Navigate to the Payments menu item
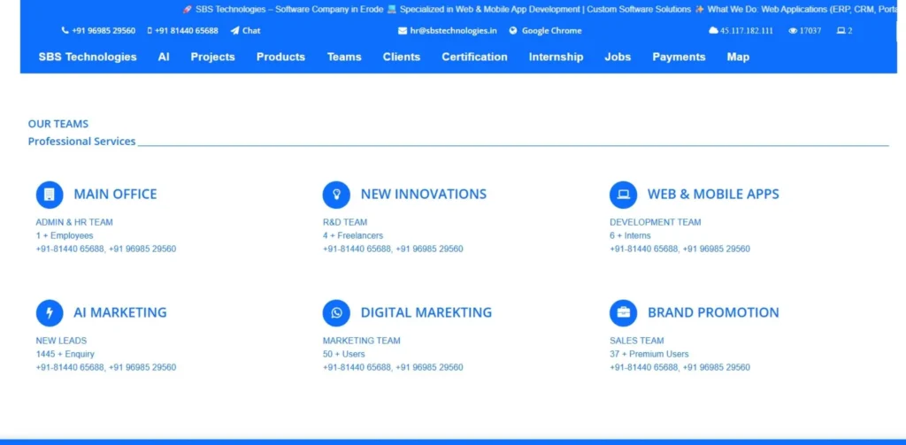The height and width of the screenshot is (445, 906). tap(679, 57)
